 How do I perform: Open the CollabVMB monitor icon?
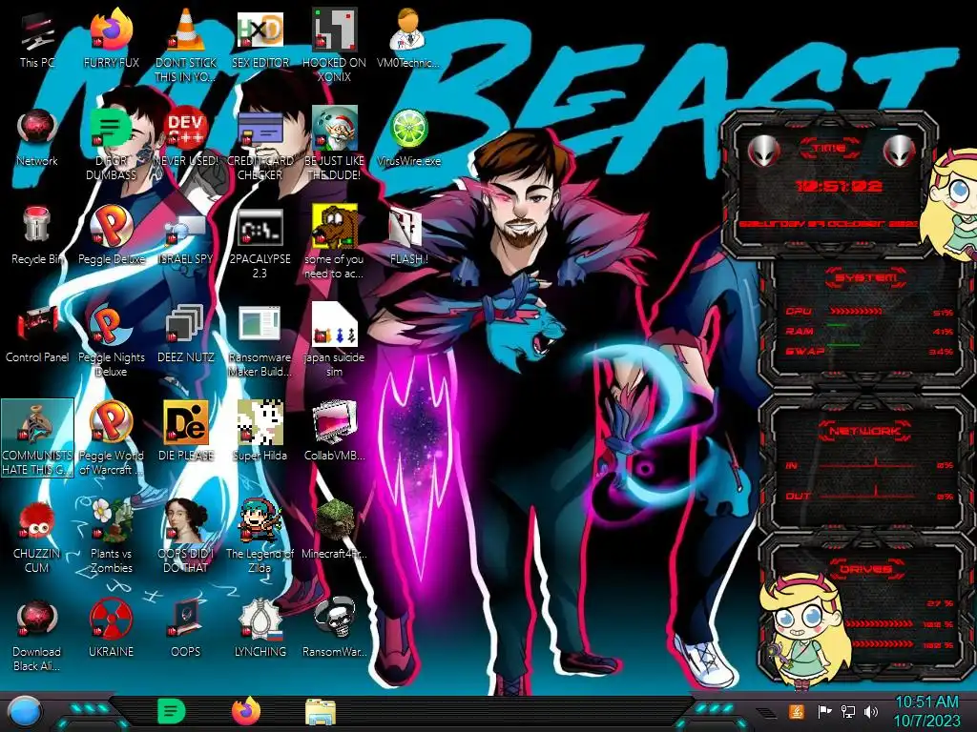pyautogui.click(x=334, y=433)
